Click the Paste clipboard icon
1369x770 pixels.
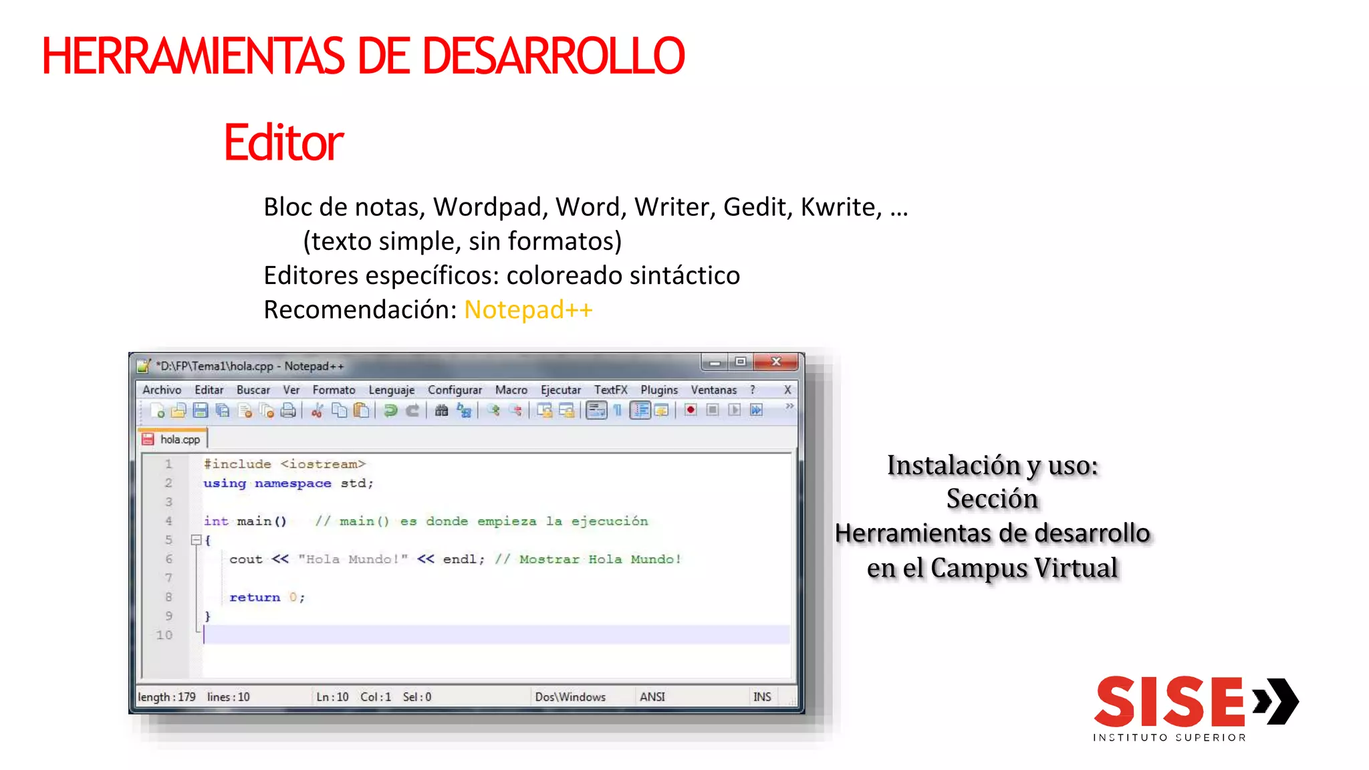click(x=361, y=410)
